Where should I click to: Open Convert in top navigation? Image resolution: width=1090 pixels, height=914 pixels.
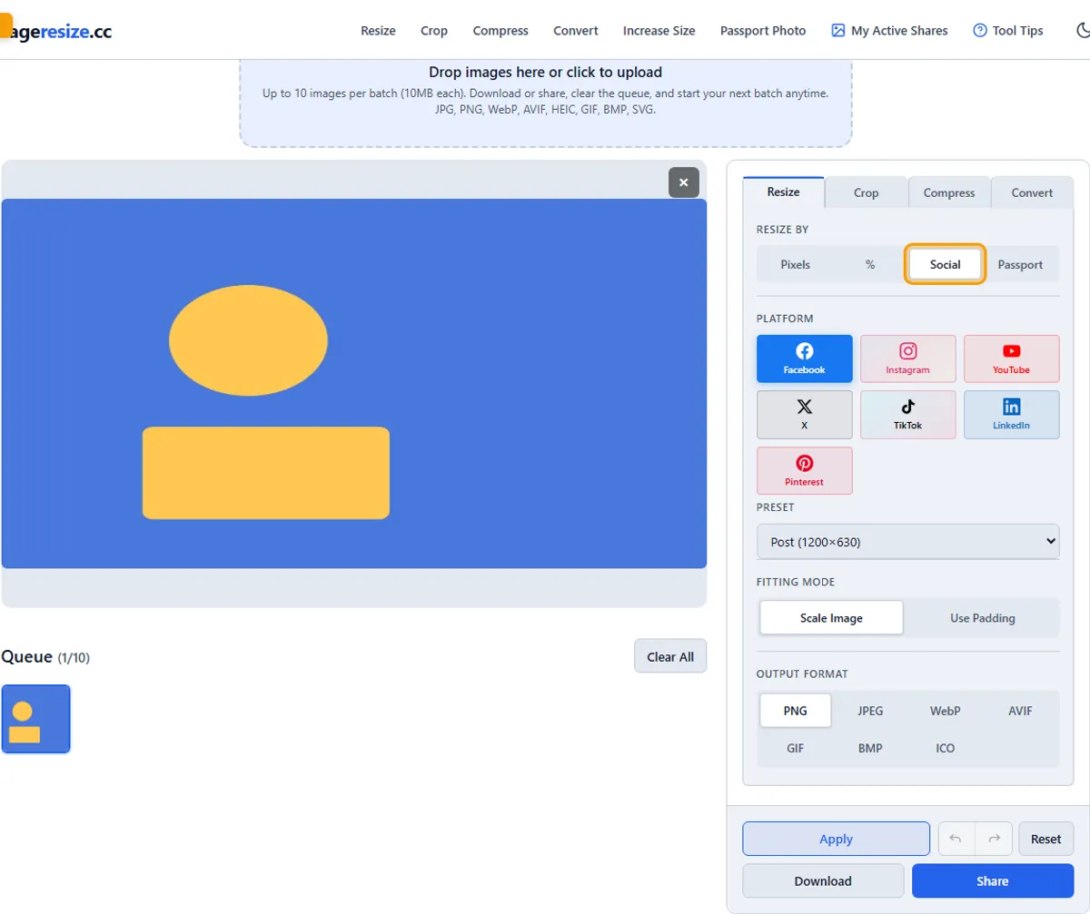pyautogui.click(x=576, y=30)
